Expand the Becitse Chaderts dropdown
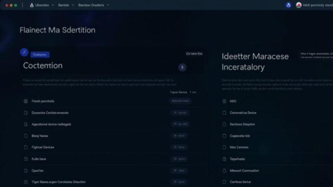Image resolution: width=333 pixels, height=187 pixels. [x=94, y=5]
